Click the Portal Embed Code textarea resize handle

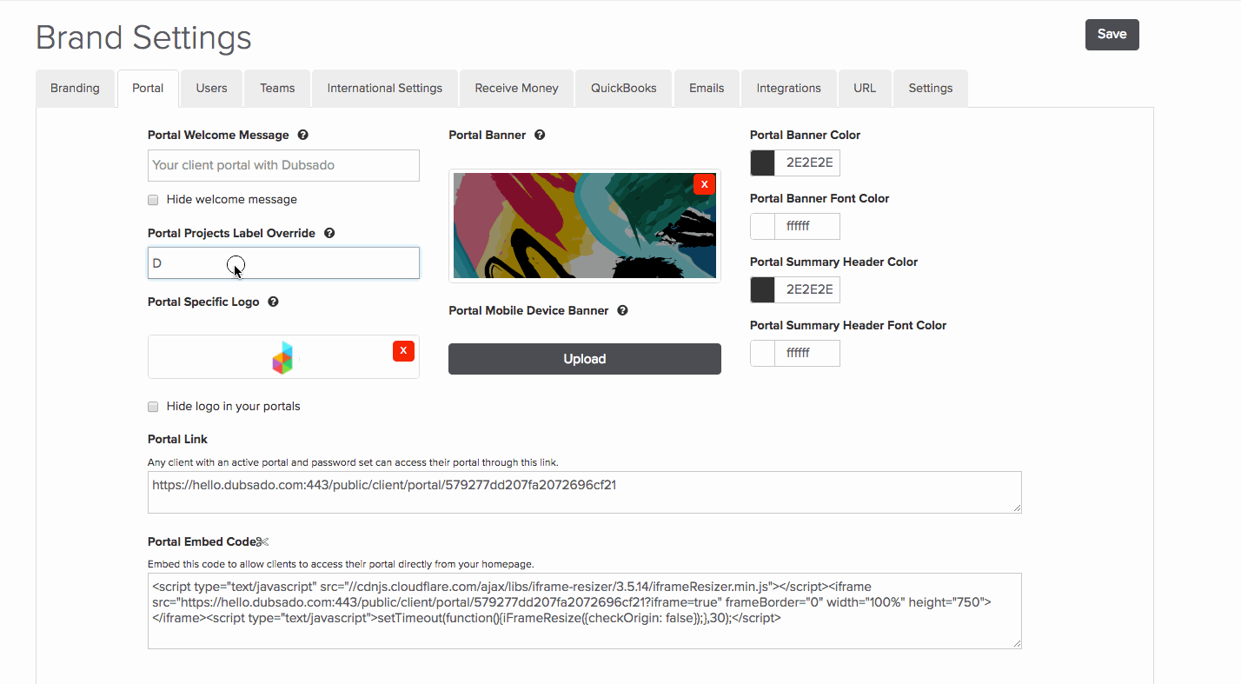(1016, 643)
